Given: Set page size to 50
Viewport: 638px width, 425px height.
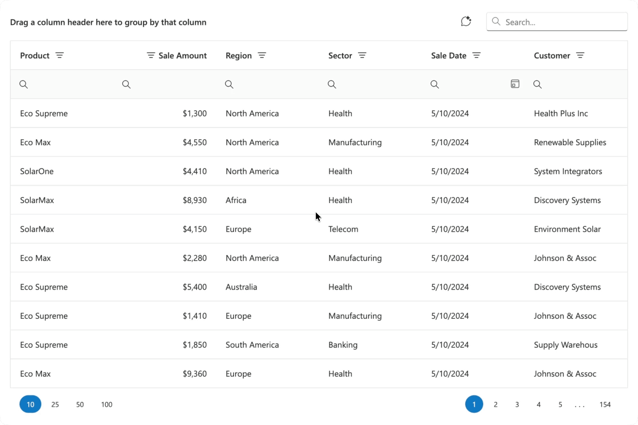Looking at the screenshot, I should click(80, 404).
